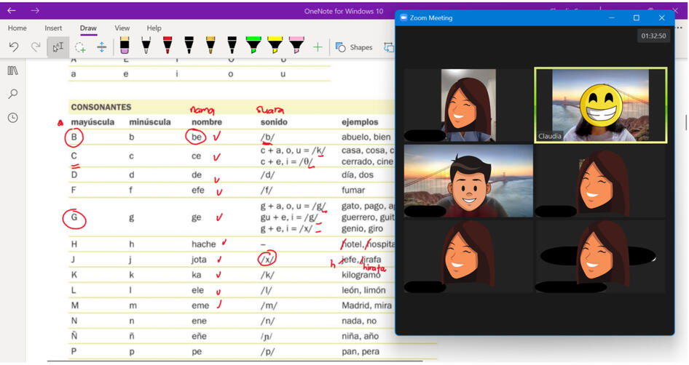Screen dimensions: 689x365
Task: Select the Lasso Select tool
Action: pos(79,47)
